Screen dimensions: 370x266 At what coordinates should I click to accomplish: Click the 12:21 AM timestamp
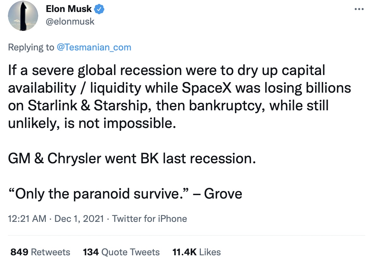(27, 219)
